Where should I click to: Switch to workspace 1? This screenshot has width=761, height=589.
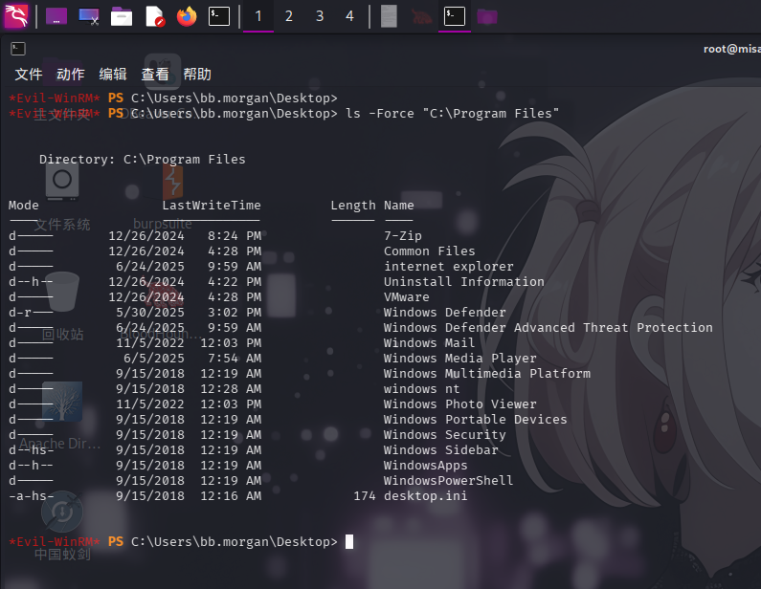258,16
